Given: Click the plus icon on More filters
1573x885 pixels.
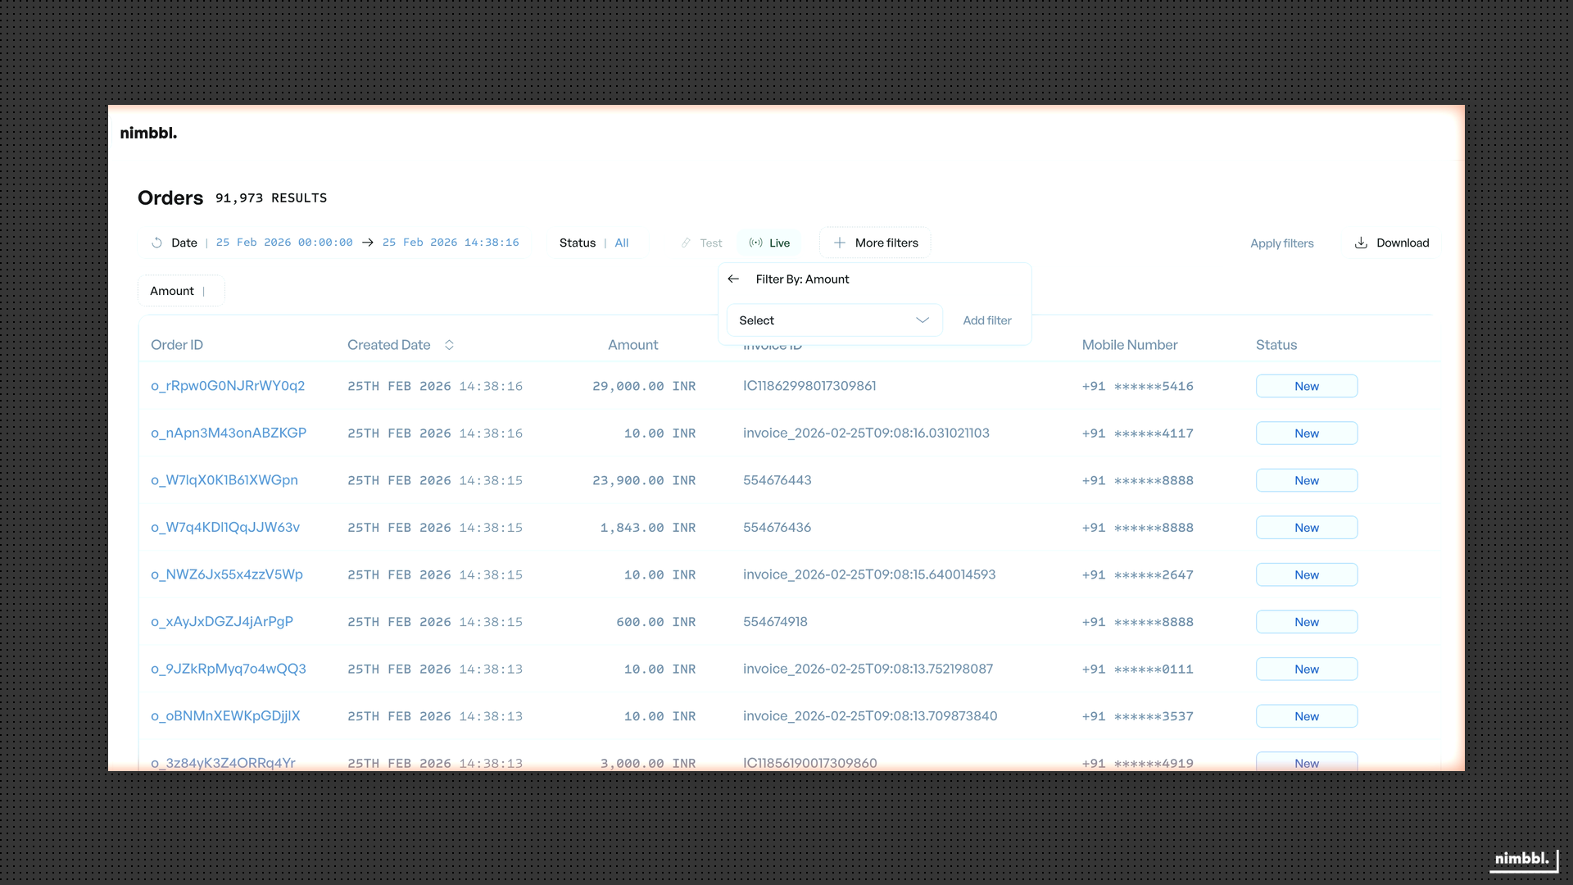Looking at the screenshot, I should click(x=839, y=243).
